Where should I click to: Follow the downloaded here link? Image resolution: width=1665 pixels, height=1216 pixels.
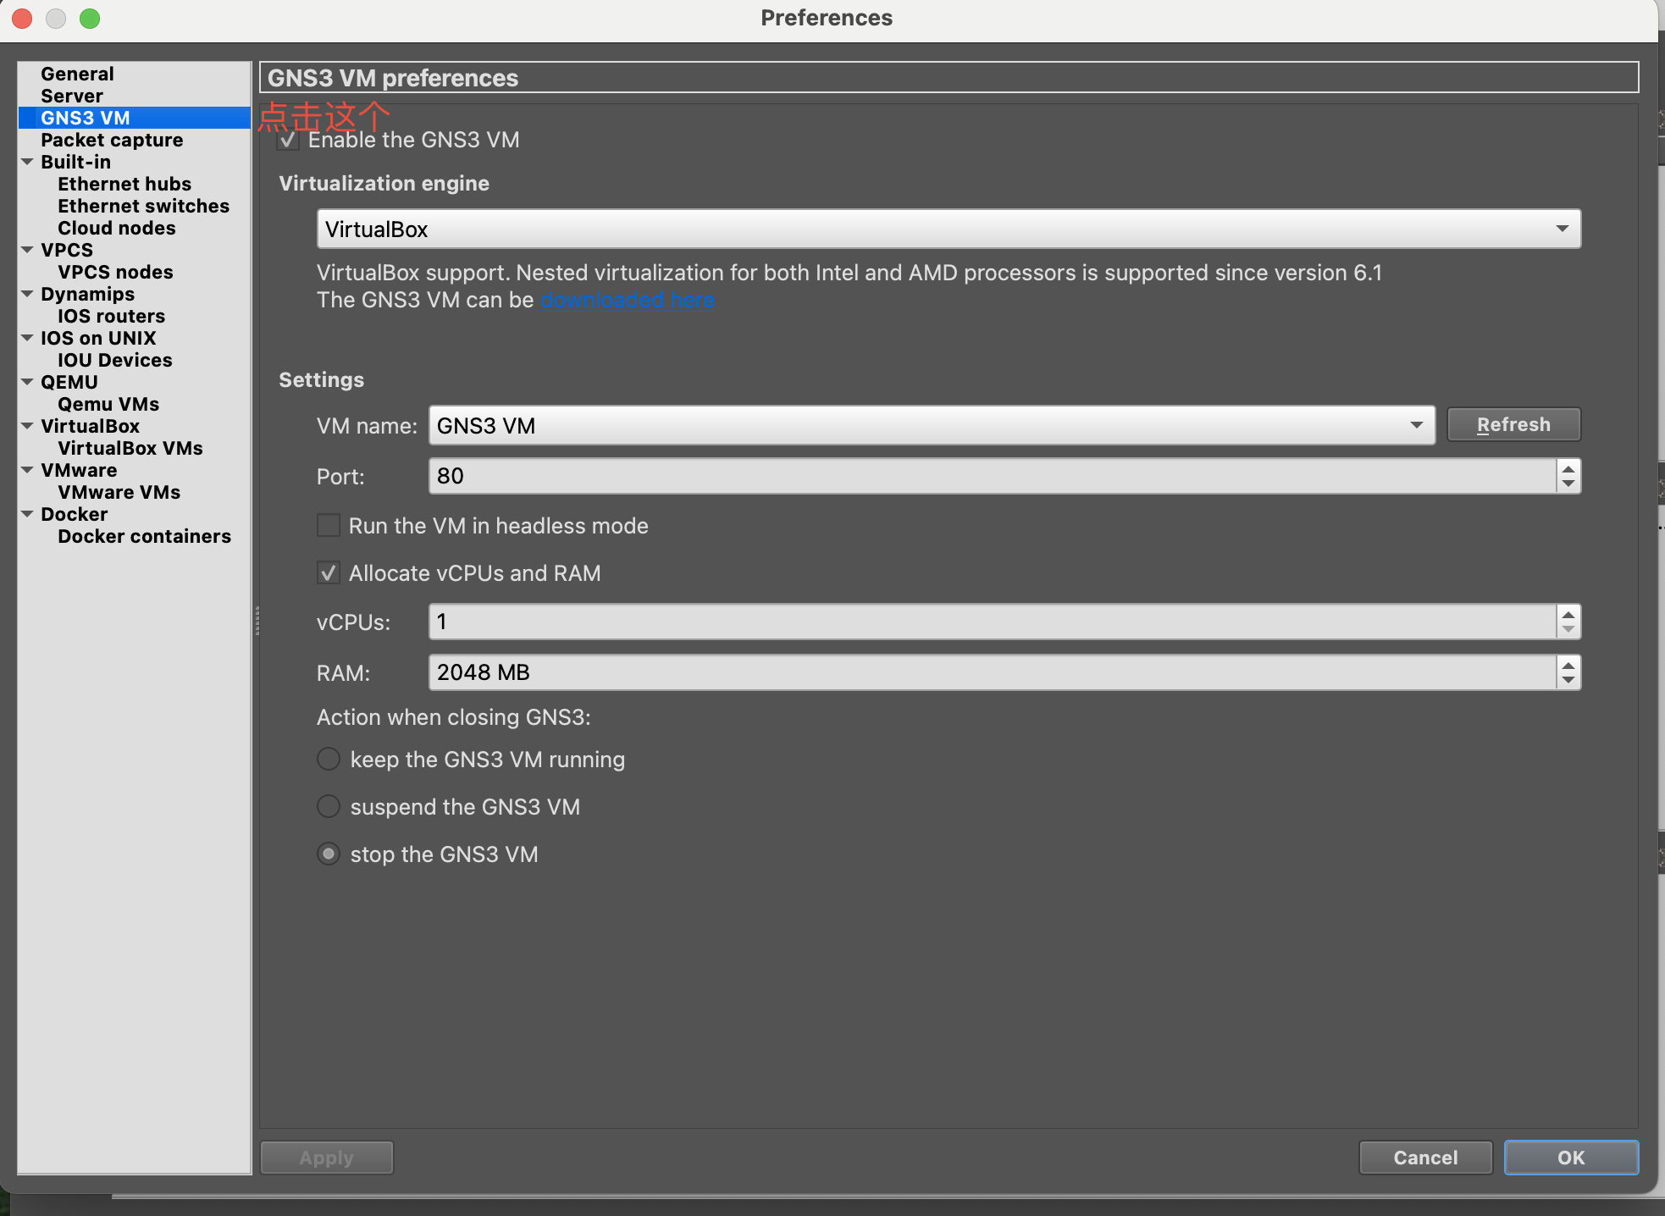tap(628, 300)
